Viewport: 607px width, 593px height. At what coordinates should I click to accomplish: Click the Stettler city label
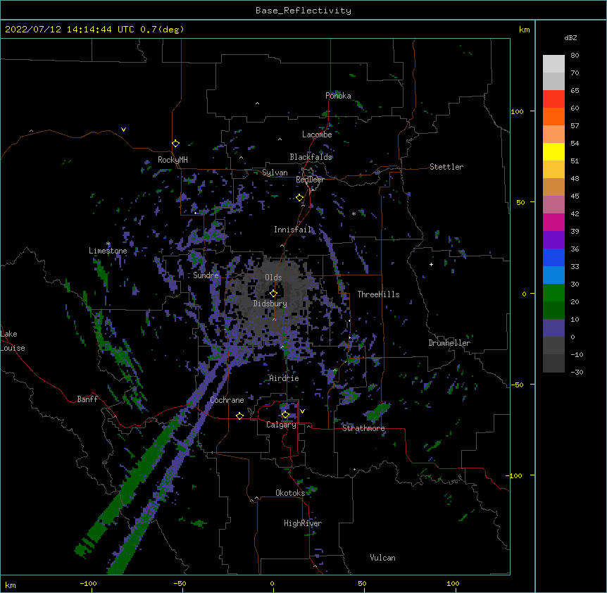pos(446,167)
